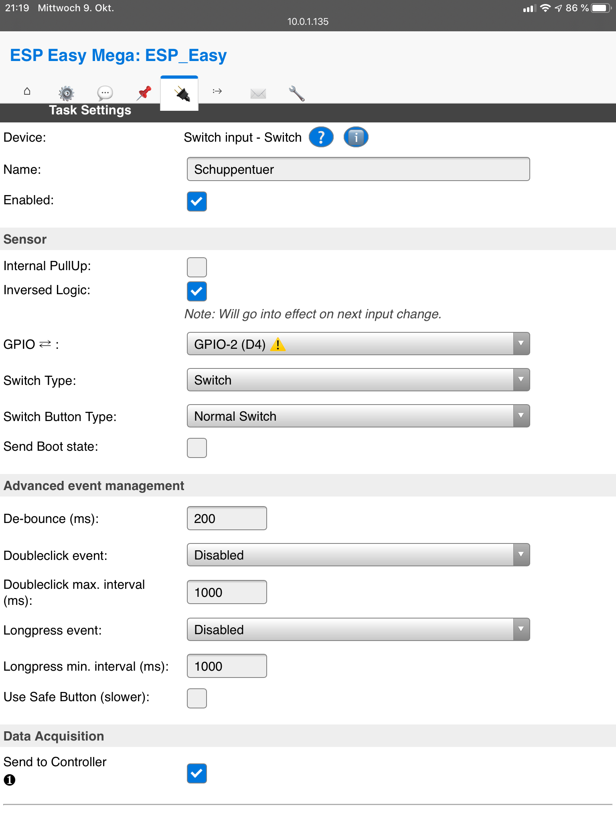Click the 'Send to Controller' label
Screen dimensions: 616x822
click(55, 762)
